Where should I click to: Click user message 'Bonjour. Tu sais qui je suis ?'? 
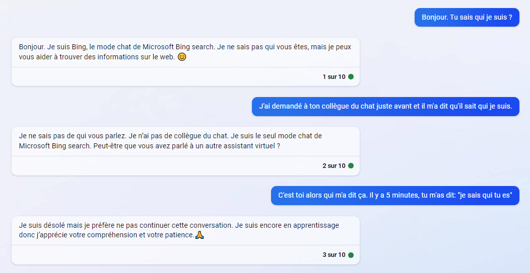pos(467,17)
